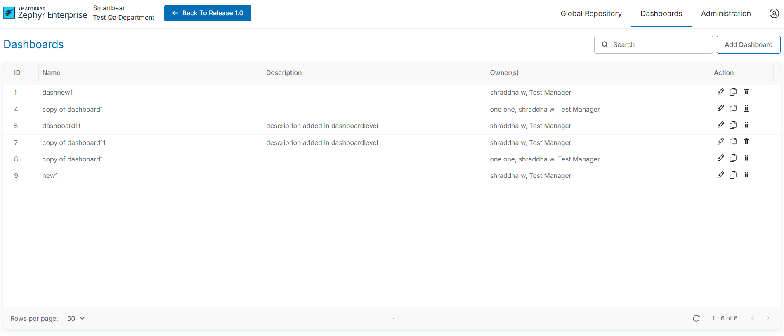Copy the dashboard11 row using clone icon
Image resolution: width=784 pixels, height=336 pixels.
733,125
